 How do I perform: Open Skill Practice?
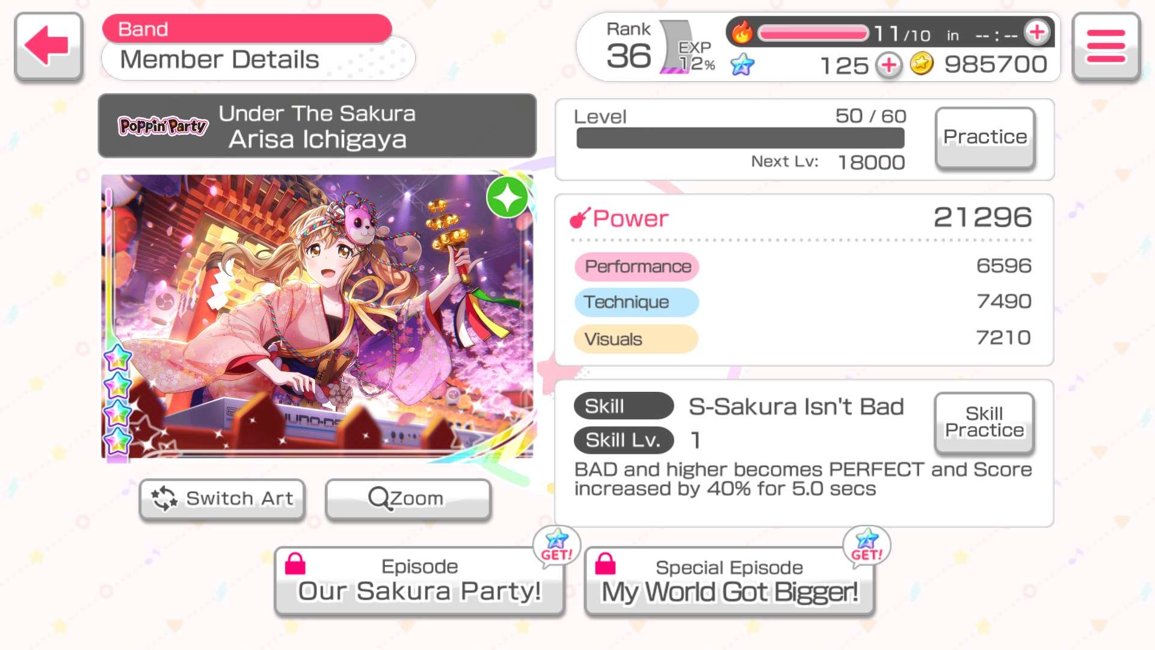click(984, 422)
